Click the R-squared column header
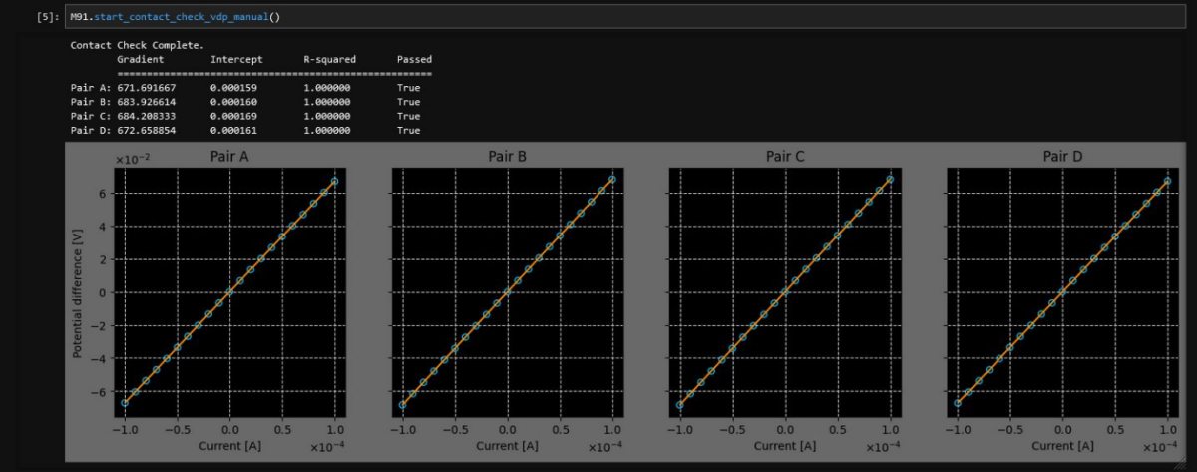This screenshot has height=472, width=1197. (x=329, y=60)
